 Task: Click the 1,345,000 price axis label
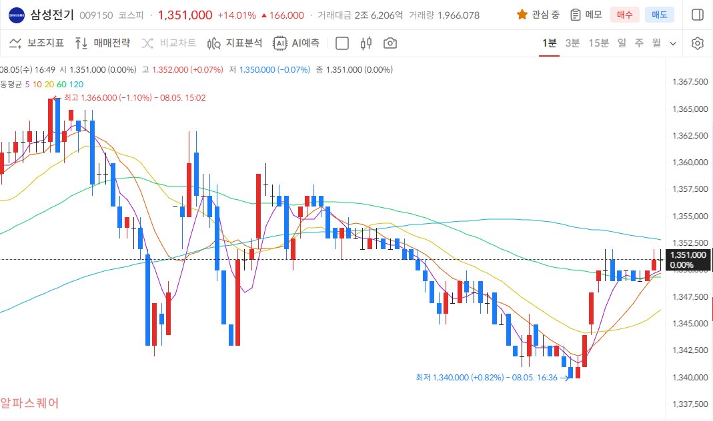690,323
